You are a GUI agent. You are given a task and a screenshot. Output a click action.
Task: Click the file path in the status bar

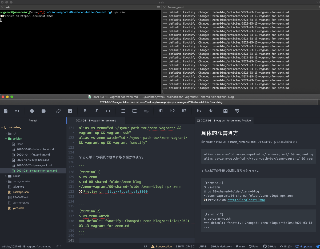tap(26, 246)
